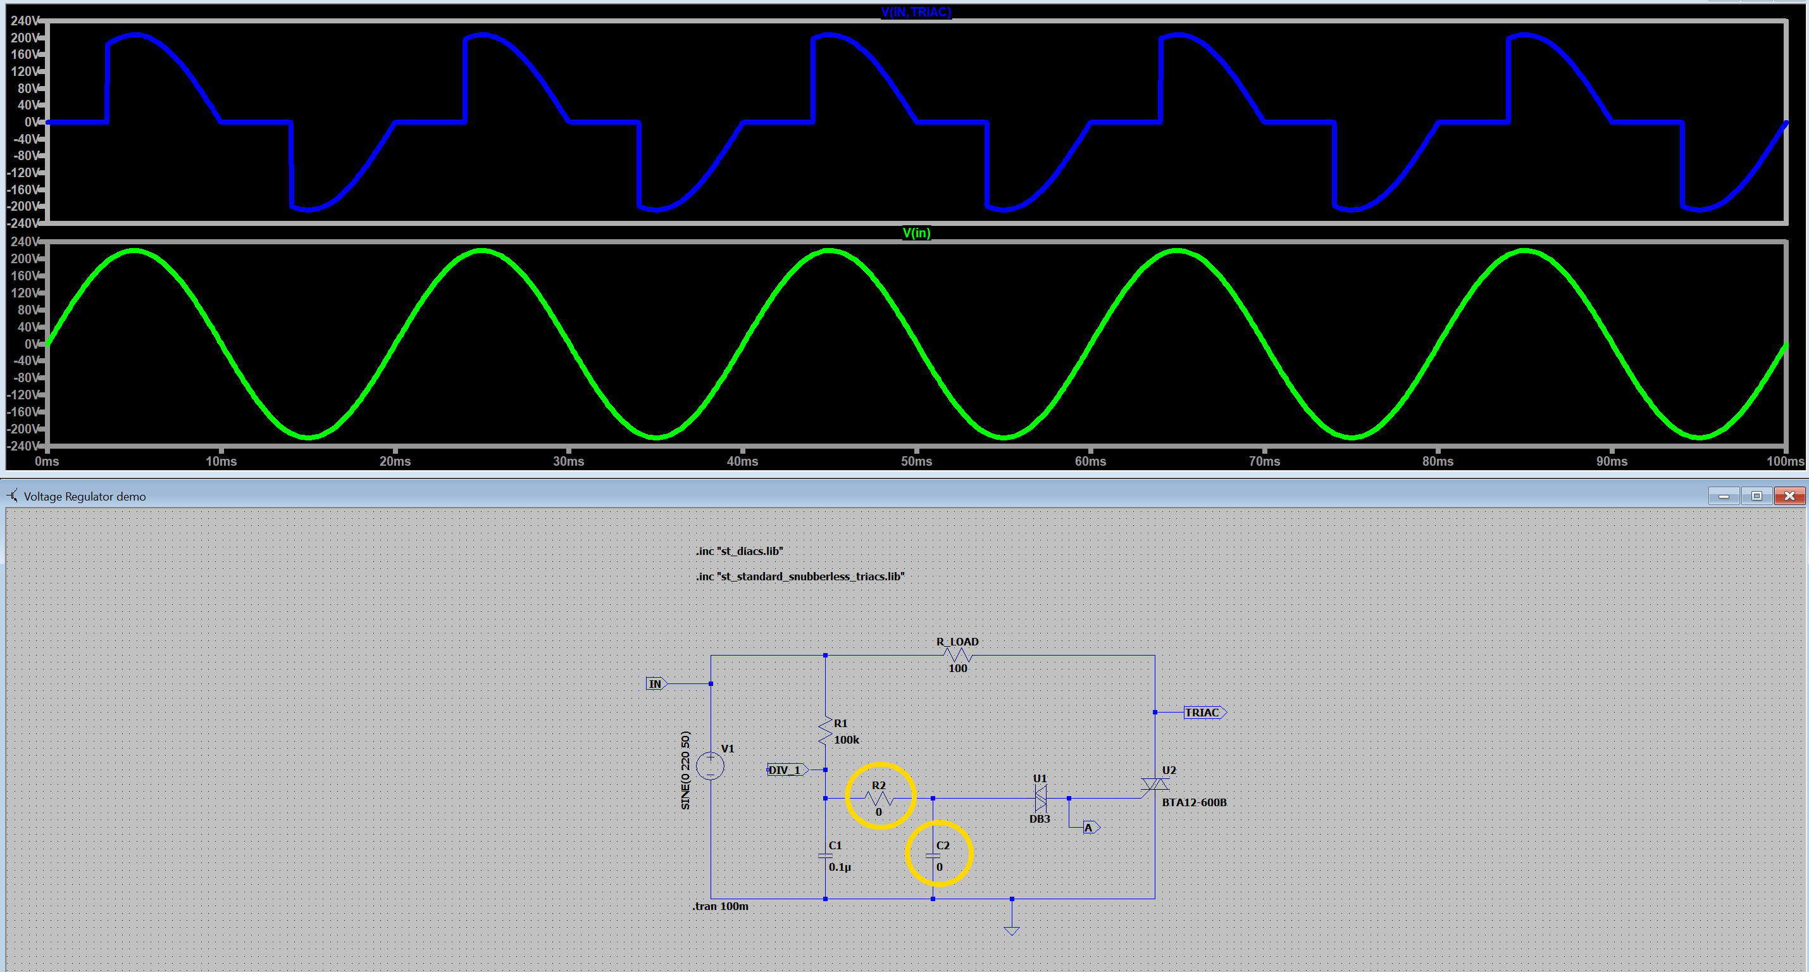Click the 0ms time axis label
The height and width of the screenshot is (972, 1809).
47,461
